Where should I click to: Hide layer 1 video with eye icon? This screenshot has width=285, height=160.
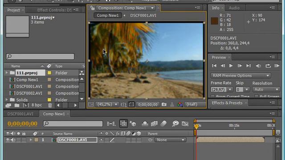tap(8, 140)
